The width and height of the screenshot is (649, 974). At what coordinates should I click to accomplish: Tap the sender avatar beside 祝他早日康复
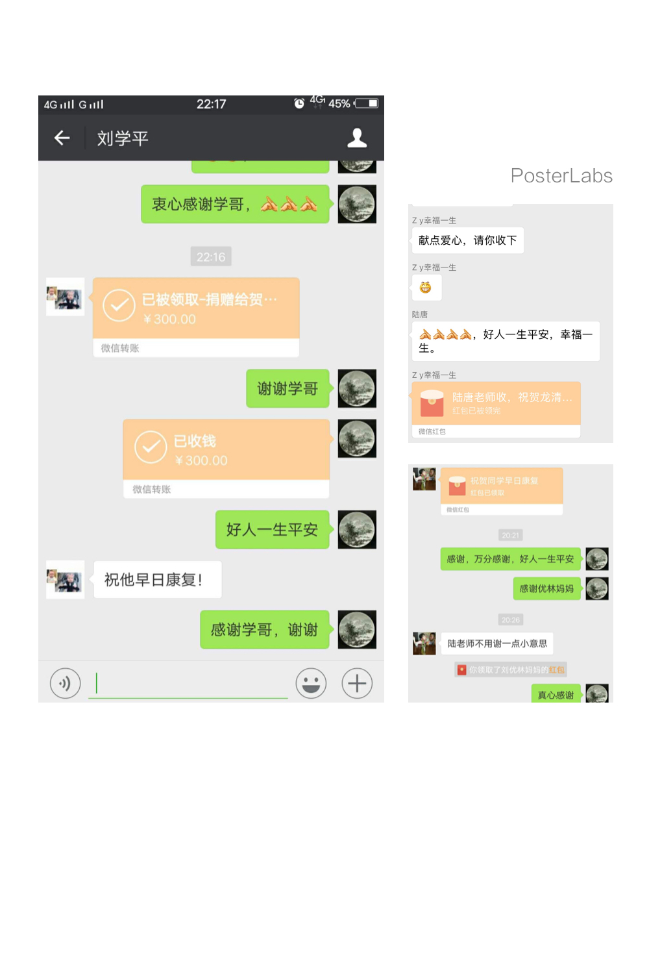click(x=65, y=579)
